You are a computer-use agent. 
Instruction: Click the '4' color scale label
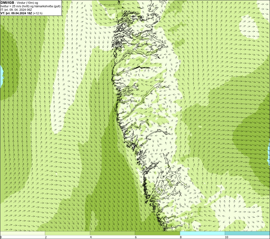click(x=91, y=237)
